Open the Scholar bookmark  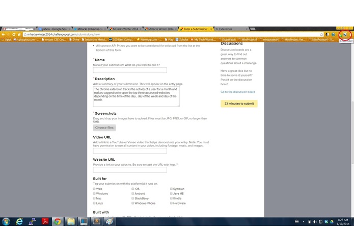tap(182, 40)
